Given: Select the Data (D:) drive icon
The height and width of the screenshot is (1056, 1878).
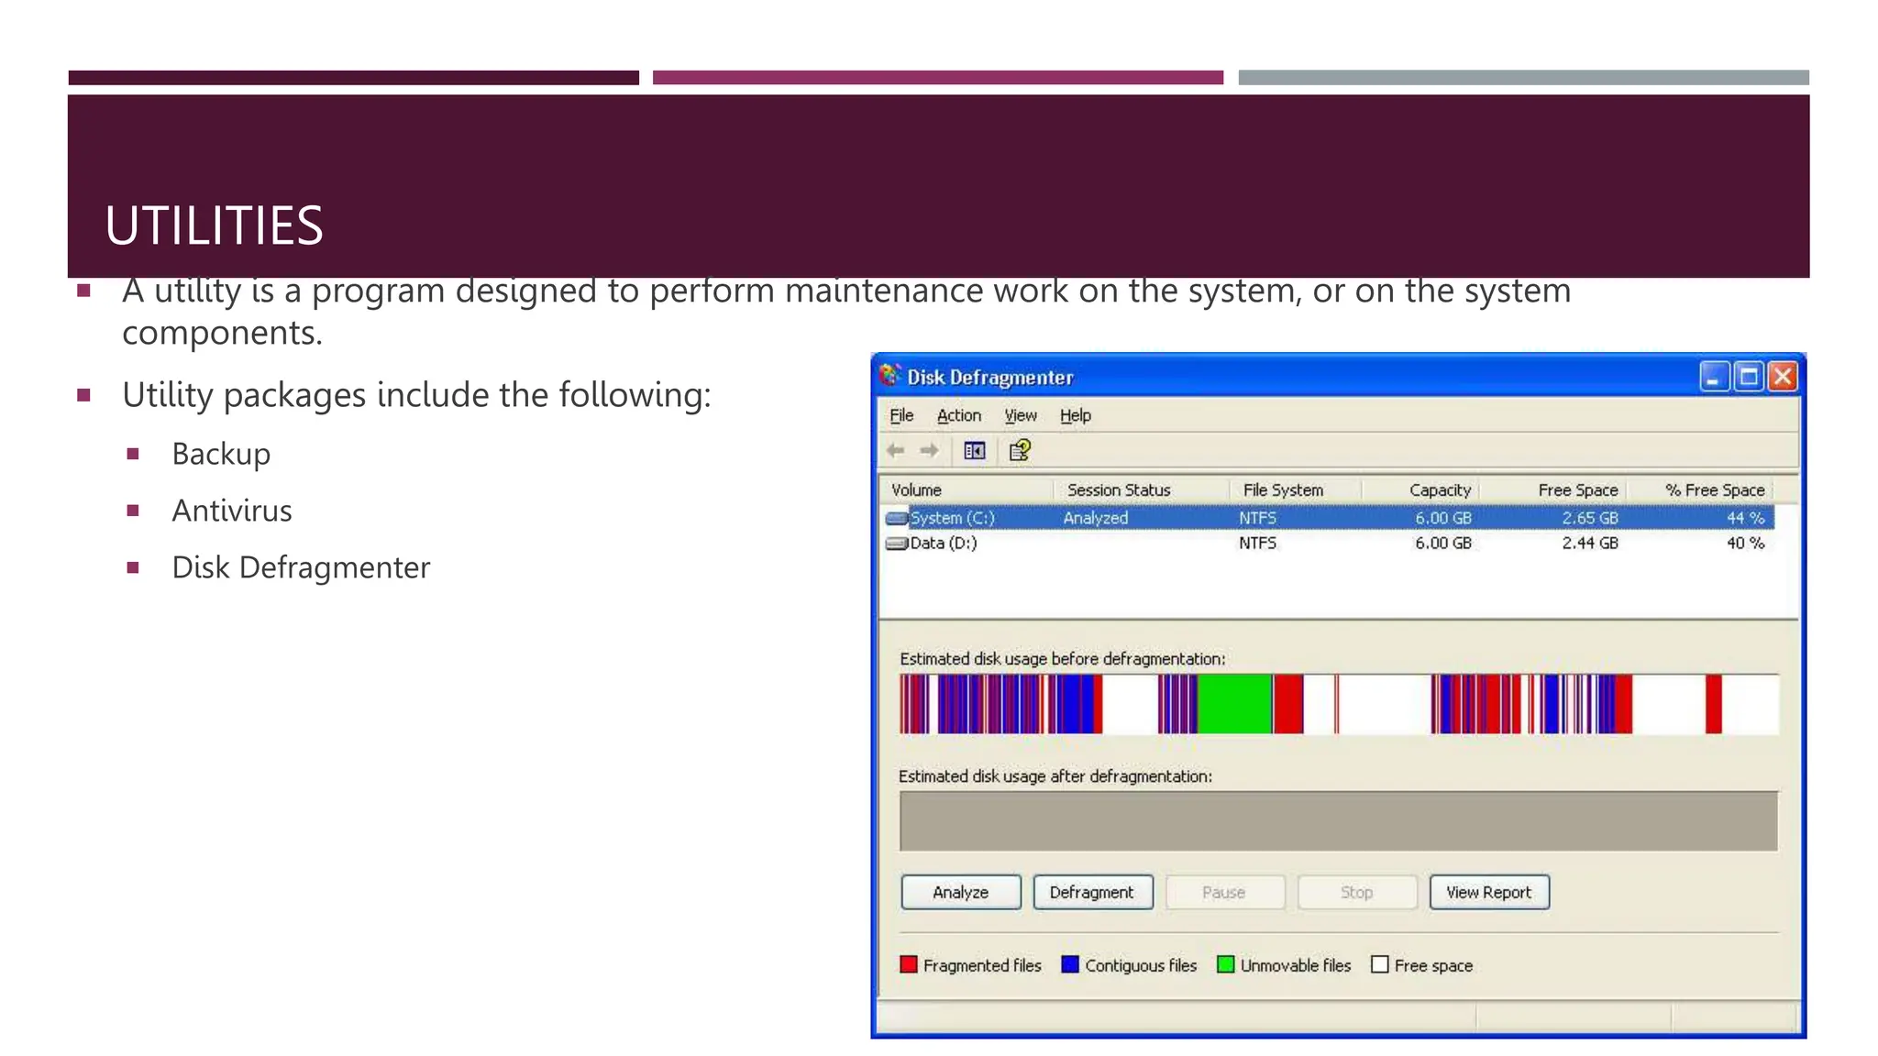Looking at the screenshot, I should pyautogui.click(x=897, y=544).
